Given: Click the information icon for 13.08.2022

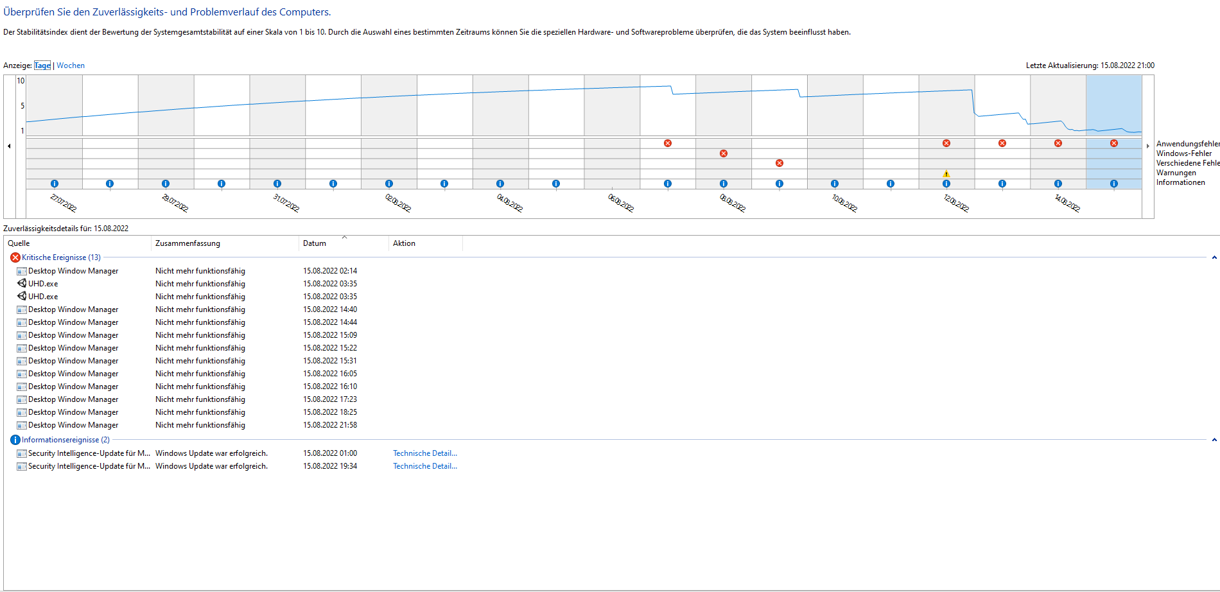Looking at the screenshot, I should [x=1002, y=184].
